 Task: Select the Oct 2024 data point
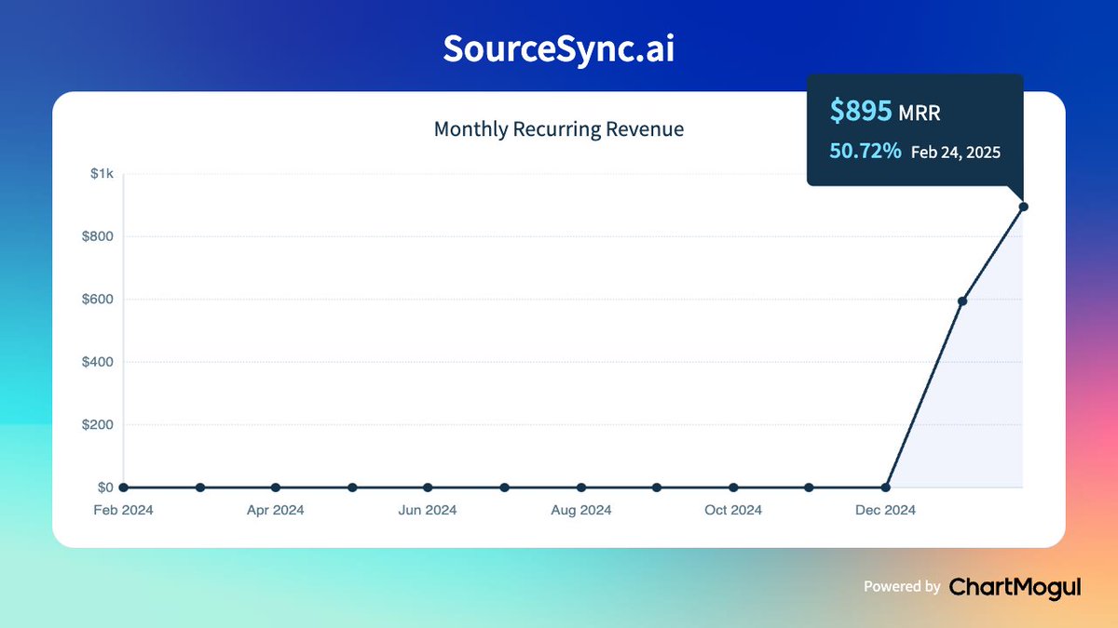[x=733, y=487]
